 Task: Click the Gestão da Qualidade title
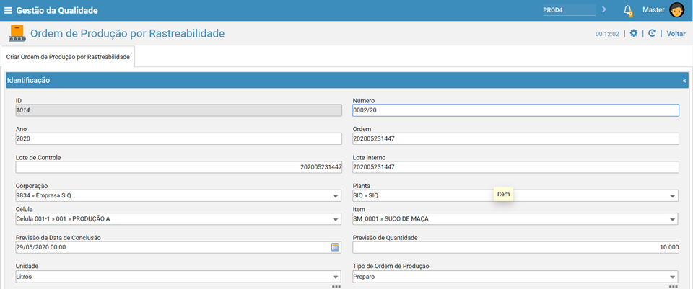click(x=57, y=10)
